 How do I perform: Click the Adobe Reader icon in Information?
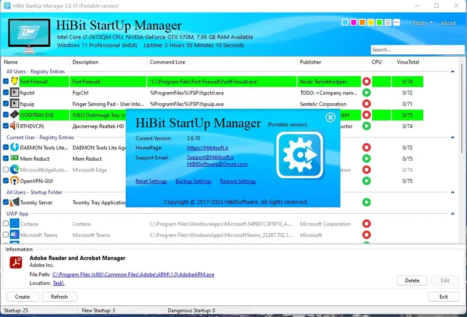[16, 262]
